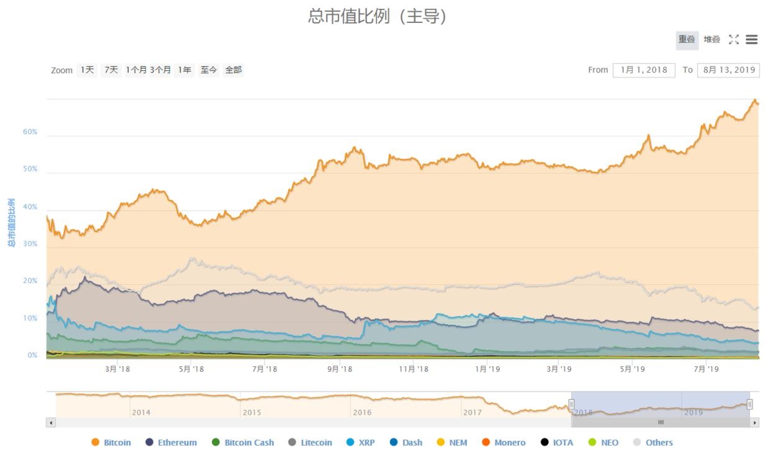This screenshot has height=452, width=770.
Task: Click the navigator right scroll arrow
Action: point(755,423)
